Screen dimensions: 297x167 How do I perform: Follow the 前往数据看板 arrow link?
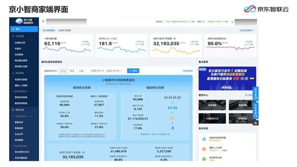(x=247, y=30)
